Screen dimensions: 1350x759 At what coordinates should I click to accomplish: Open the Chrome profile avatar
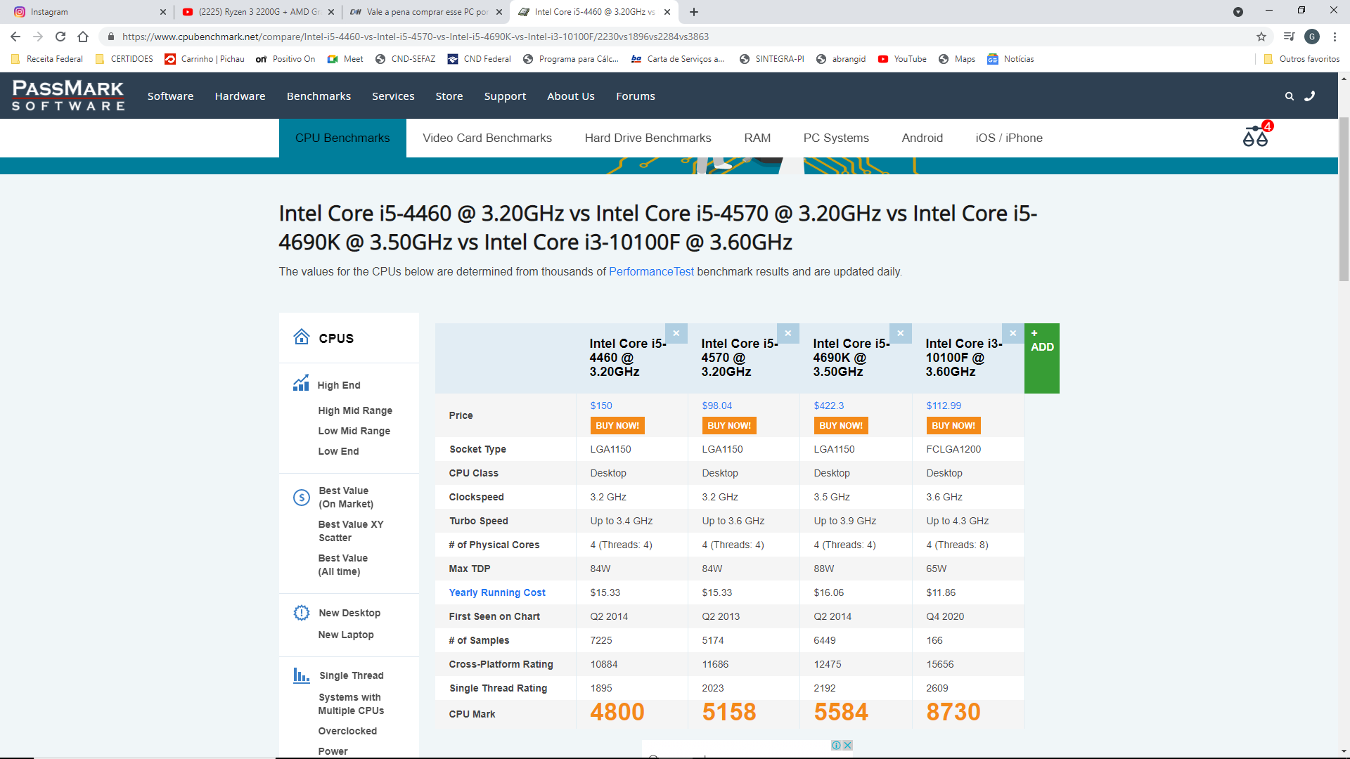pyautogui.click(x=1312, y=37)
